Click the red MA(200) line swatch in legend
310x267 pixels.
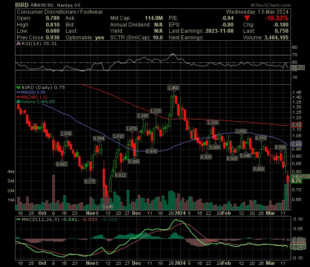pos(19,97)
